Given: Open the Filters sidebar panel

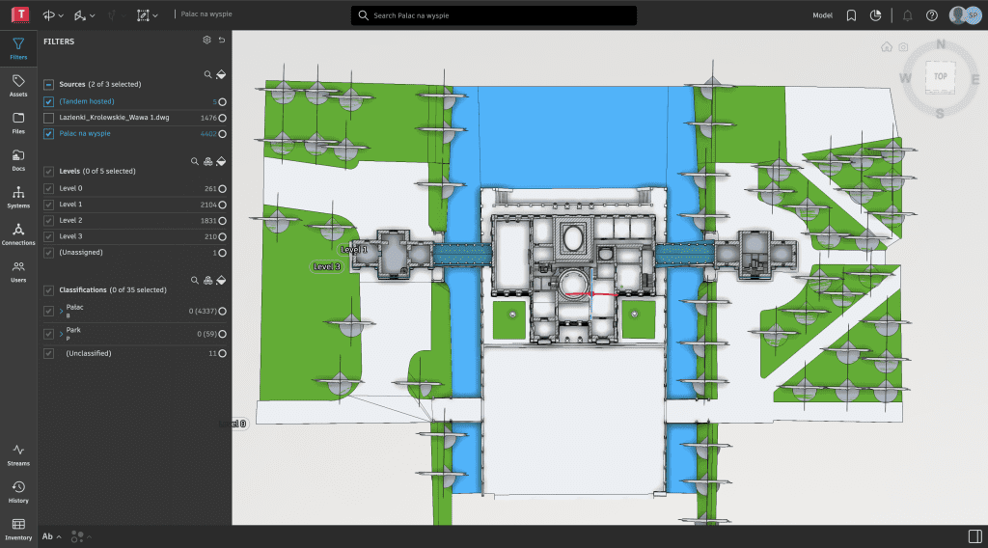Looking at the screenshot, I should pos(18,48).
